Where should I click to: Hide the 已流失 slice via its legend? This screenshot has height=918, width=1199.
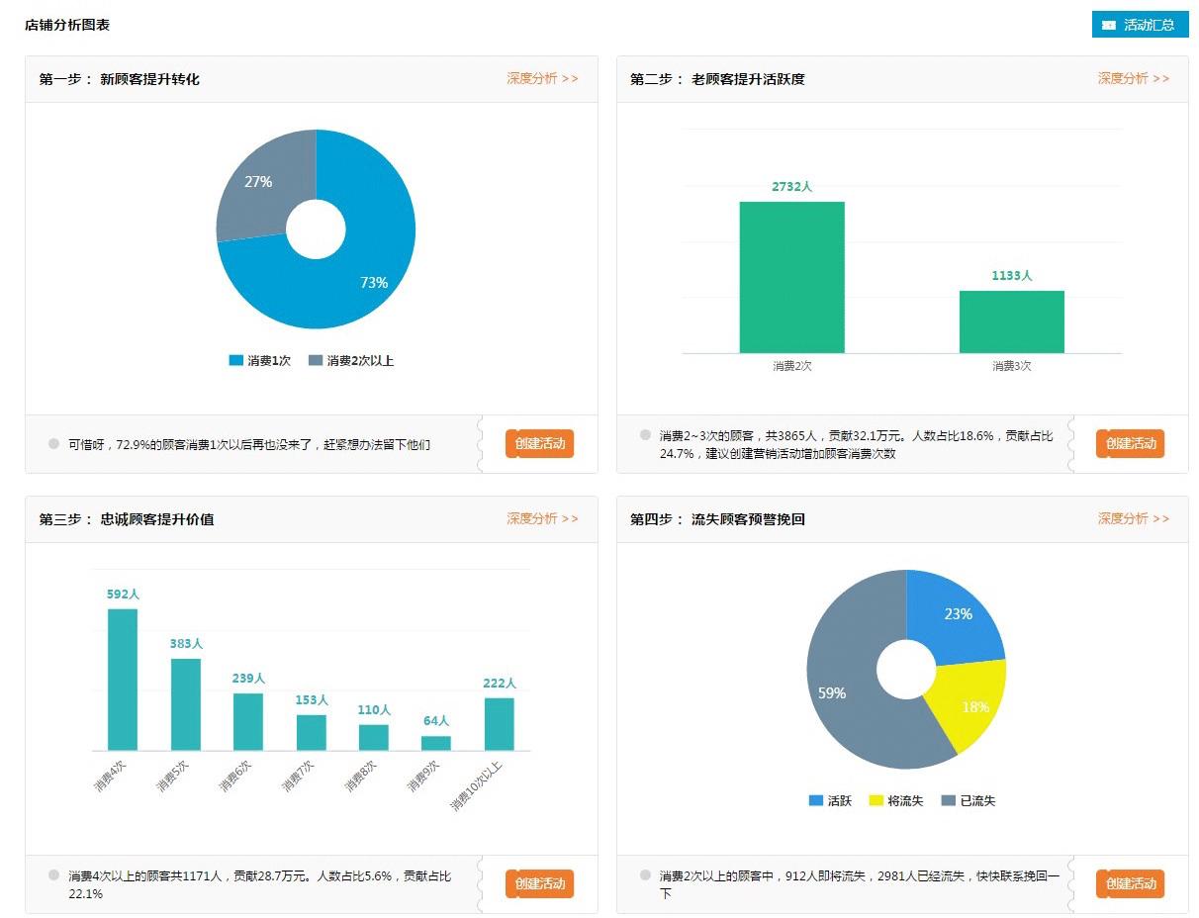pyautogui.click(x=965, y=801)
